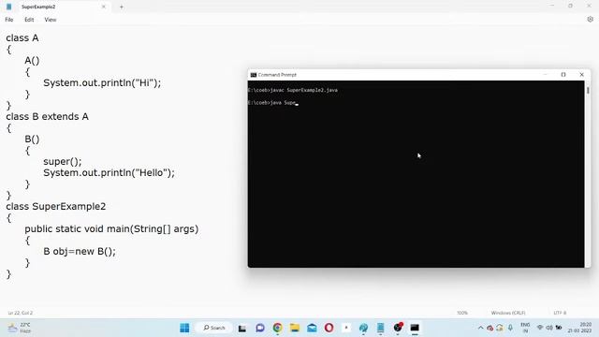Close the Command Prompt window
Image resolution: width=599 pixels, height=337 pixels.
point(581,75)
